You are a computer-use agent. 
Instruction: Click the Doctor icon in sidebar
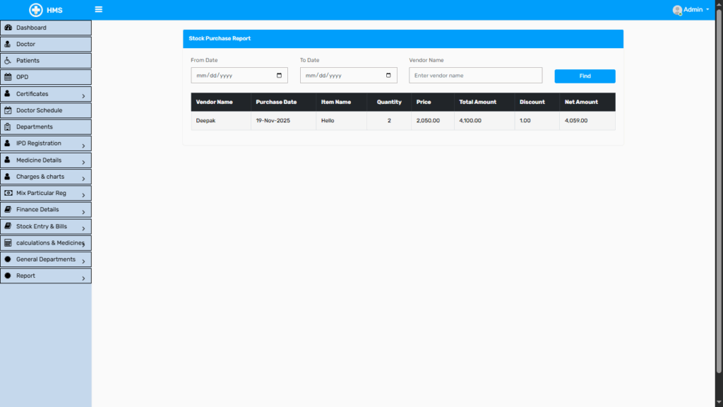click(x=8, y=44)
